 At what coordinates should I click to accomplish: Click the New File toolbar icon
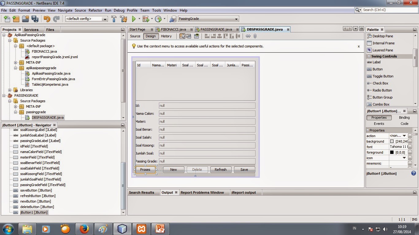7,19
